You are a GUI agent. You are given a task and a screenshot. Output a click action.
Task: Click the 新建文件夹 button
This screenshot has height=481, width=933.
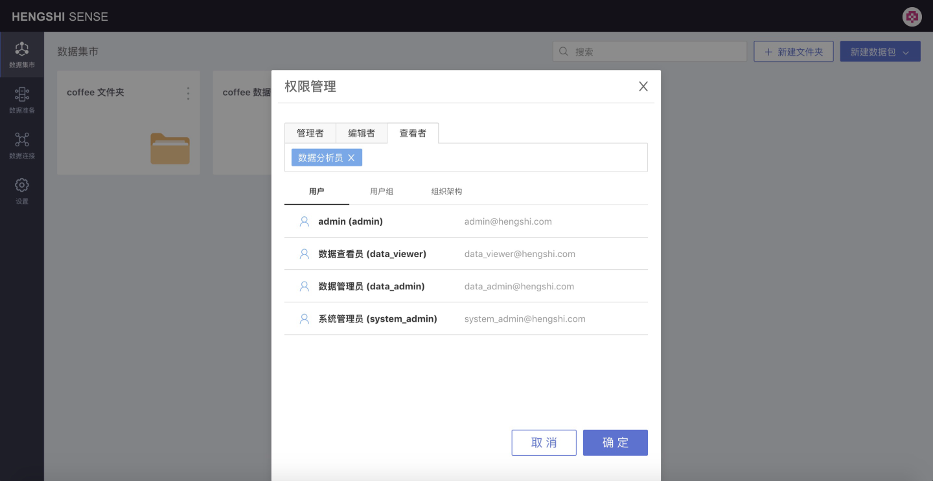tap(793, 52)
